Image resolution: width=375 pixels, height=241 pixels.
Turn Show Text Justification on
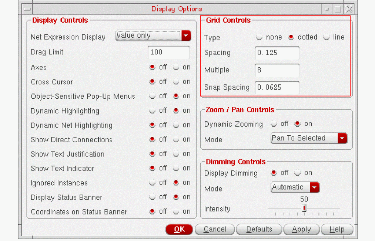tap(176, 154)
